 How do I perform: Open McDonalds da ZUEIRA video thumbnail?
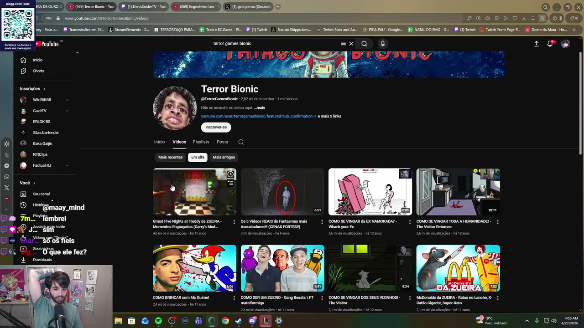458,268
